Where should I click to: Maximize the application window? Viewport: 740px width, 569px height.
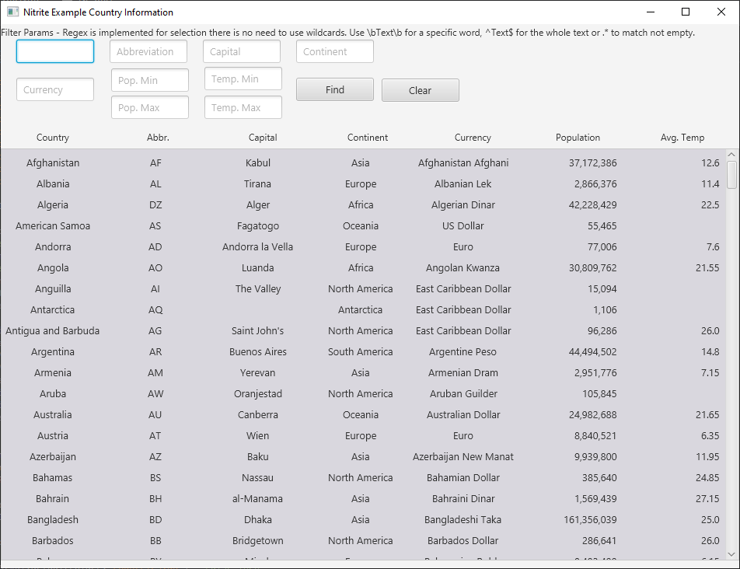coord(685,12)
